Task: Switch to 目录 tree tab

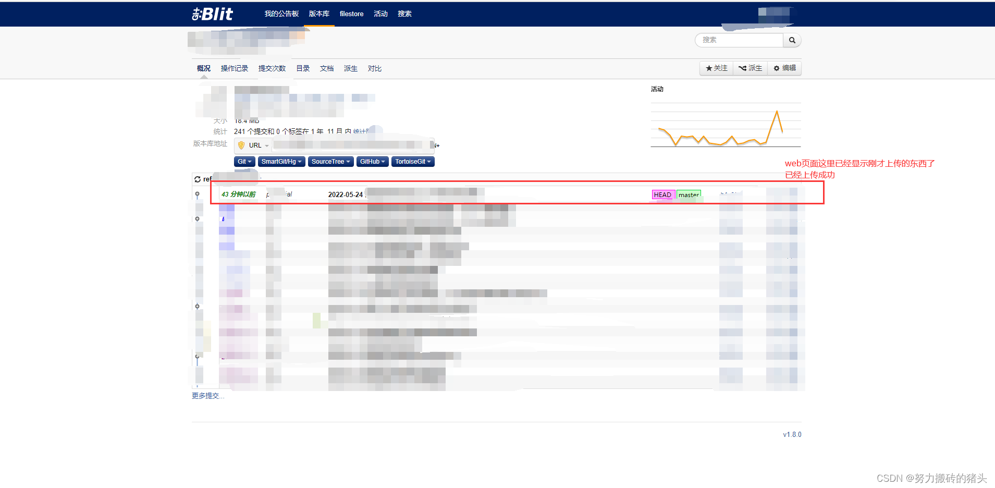Action: (303, 68)
